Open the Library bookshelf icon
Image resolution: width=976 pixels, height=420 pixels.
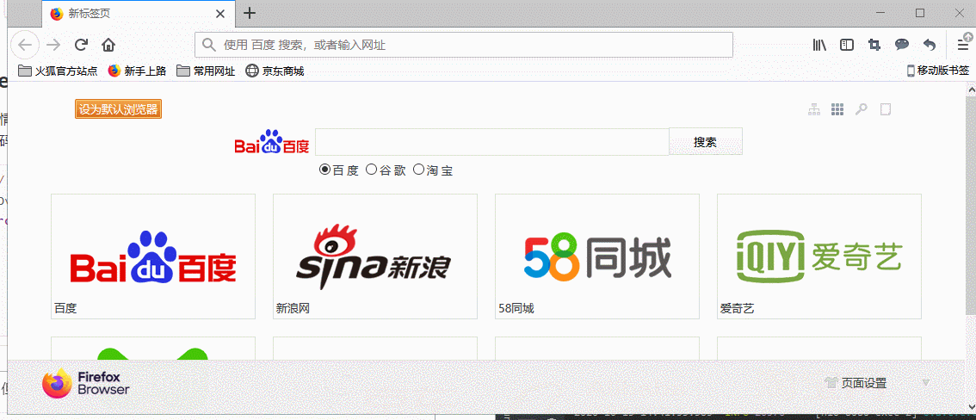point(819,45)
